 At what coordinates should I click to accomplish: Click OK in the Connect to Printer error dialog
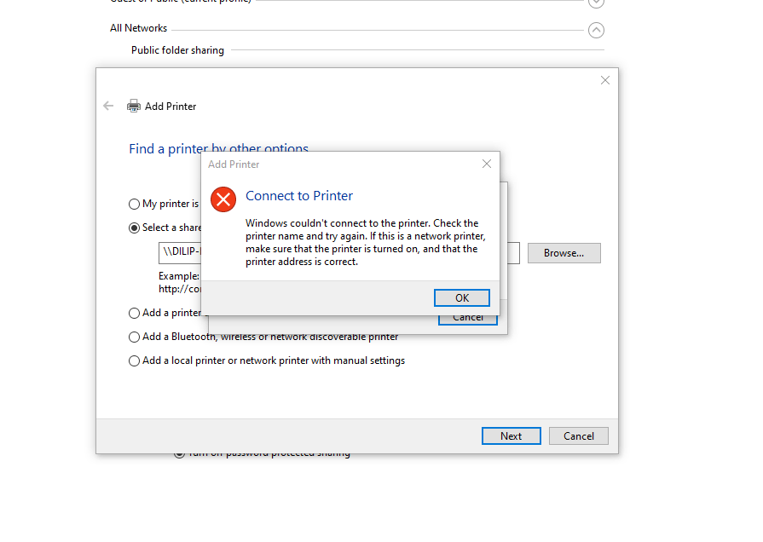(462, 297)
